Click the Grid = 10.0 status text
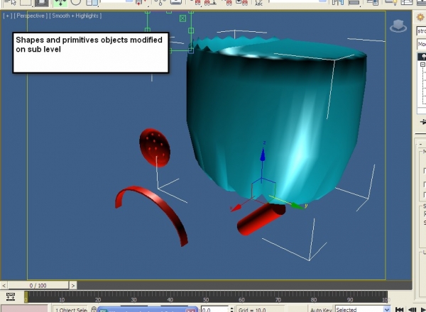426x312 pixels. 252,309
